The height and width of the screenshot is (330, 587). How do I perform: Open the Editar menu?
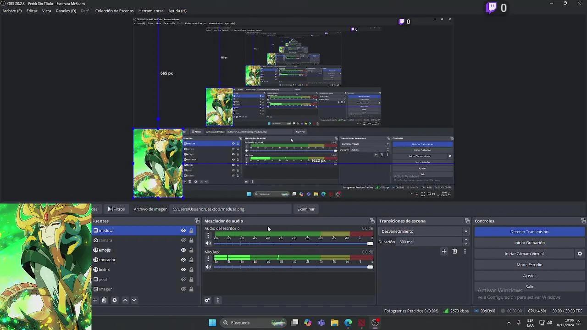32,11
